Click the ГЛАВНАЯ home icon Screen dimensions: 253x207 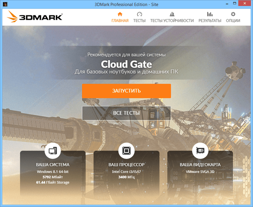pos(120,14)
